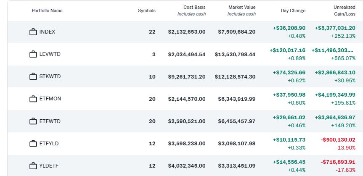Click the briefcase icon beside YLDETF

(x=33, y=165)
